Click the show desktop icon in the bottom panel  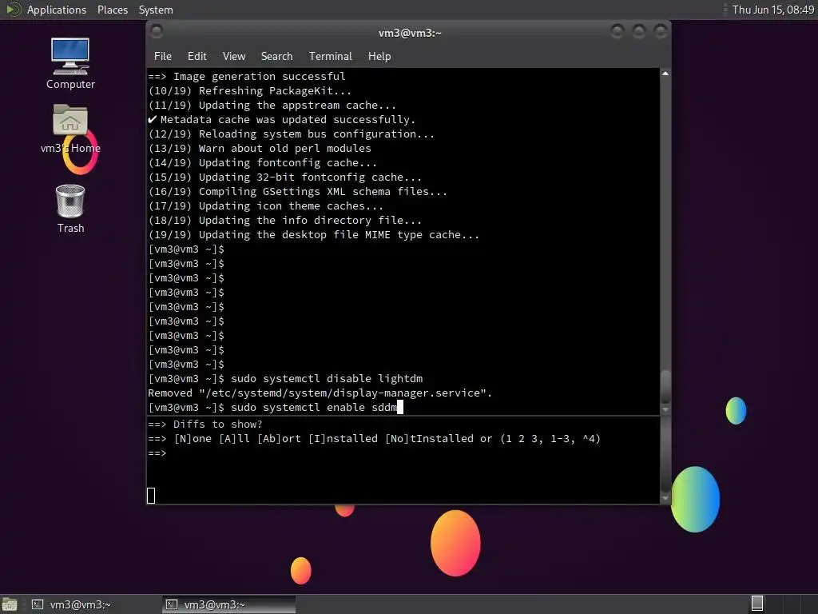pos(10,604)
